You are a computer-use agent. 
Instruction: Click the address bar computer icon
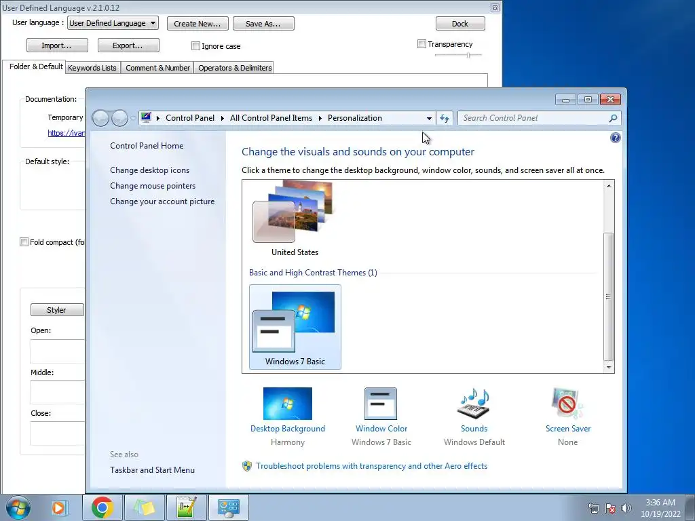pyautogui.click(x=146, y=118)
